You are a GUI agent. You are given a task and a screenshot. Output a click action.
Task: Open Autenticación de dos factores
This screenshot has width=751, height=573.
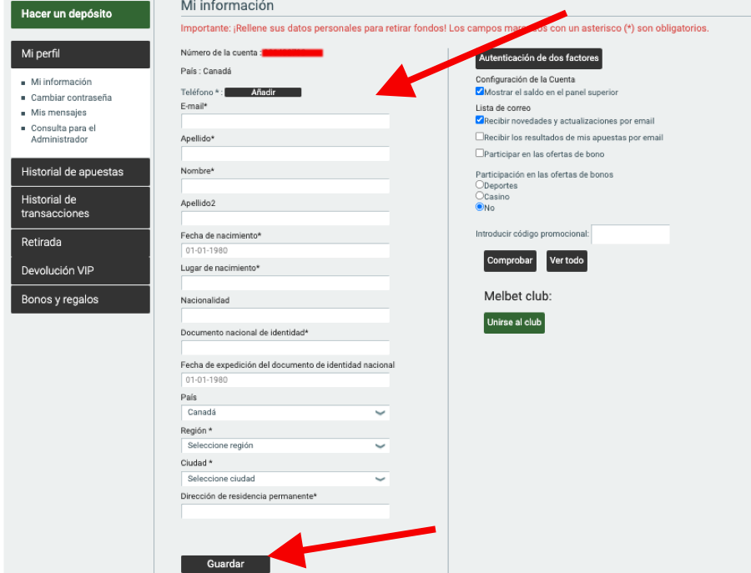[x=538, y=58]
